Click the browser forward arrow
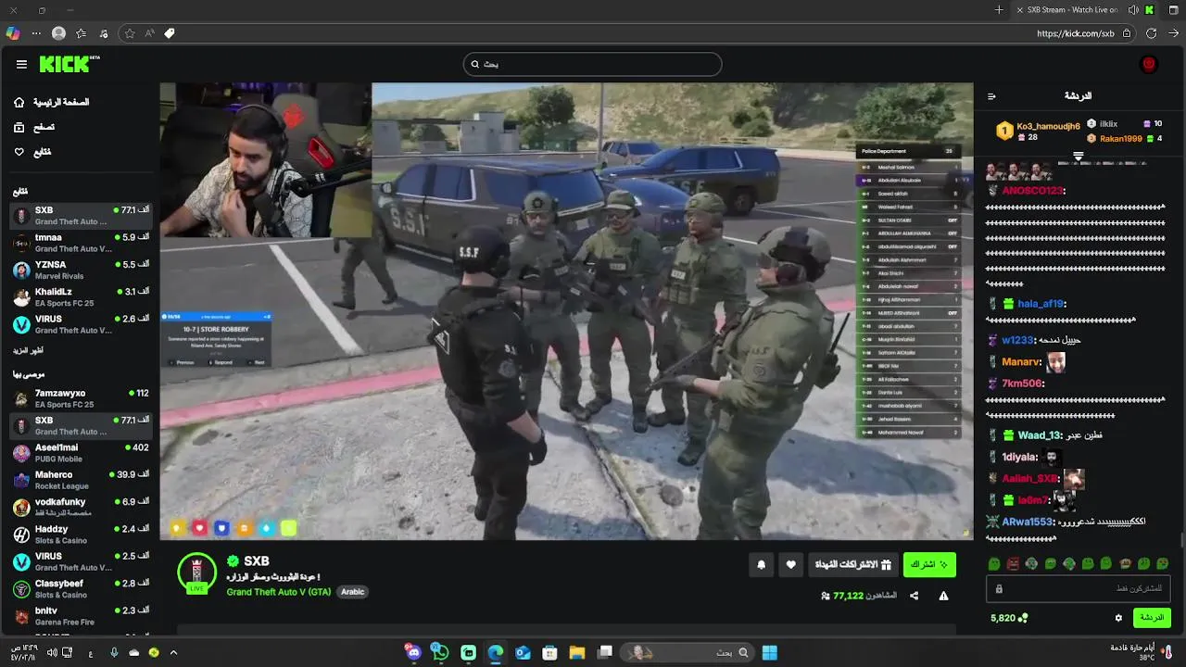The height and width of the screenshot is (667, 1186). [x=1173, y=33]
